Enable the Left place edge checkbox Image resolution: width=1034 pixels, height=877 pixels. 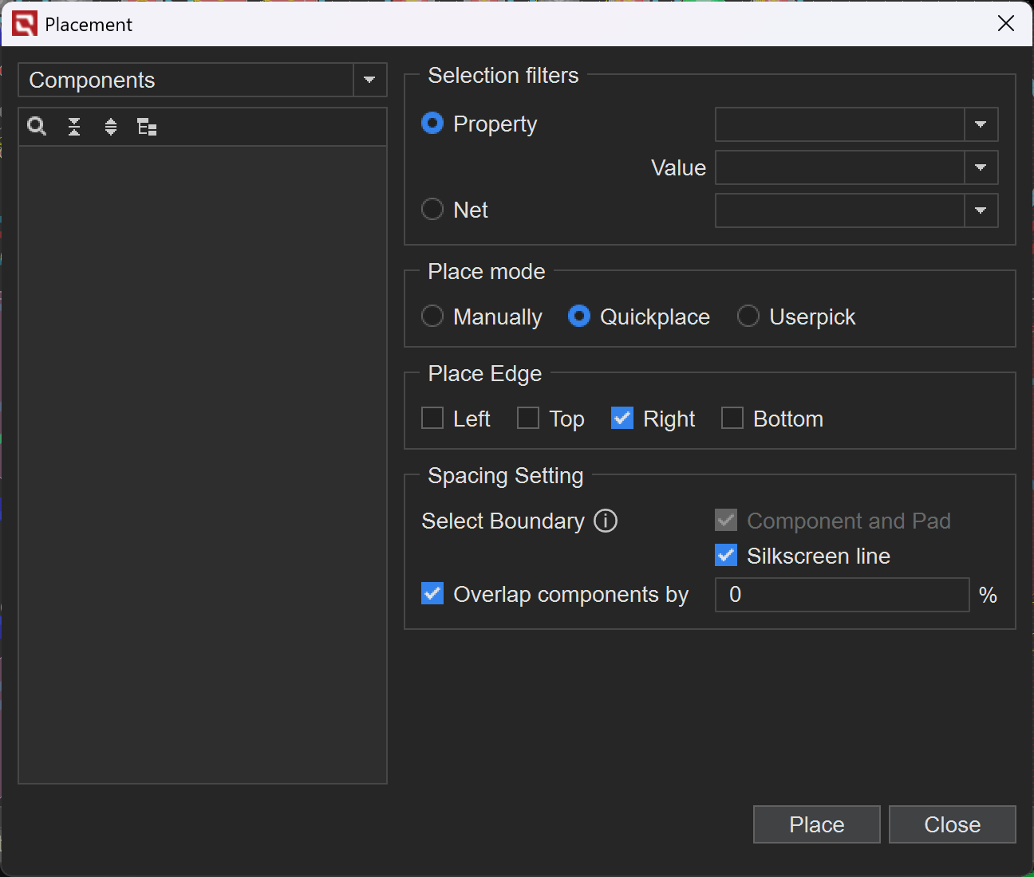point(432,419)
